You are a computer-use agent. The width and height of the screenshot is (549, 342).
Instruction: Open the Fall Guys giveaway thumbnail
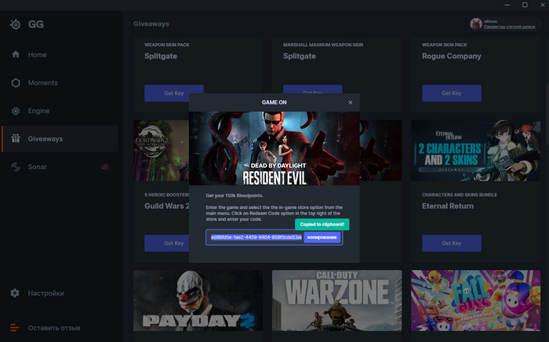tap(475, 301)
